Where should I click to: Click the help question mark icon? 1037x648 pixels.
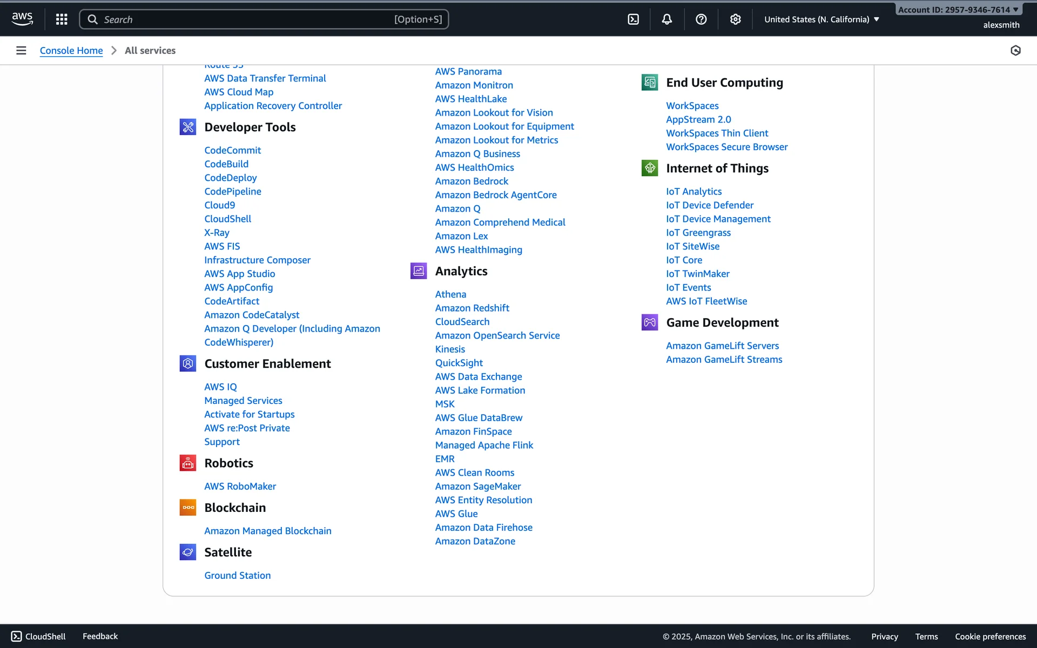coord(701,19)
